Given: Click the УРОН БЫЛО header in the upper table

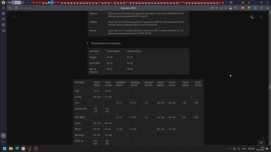Looking at the screenshot, I should click(113, 52).
